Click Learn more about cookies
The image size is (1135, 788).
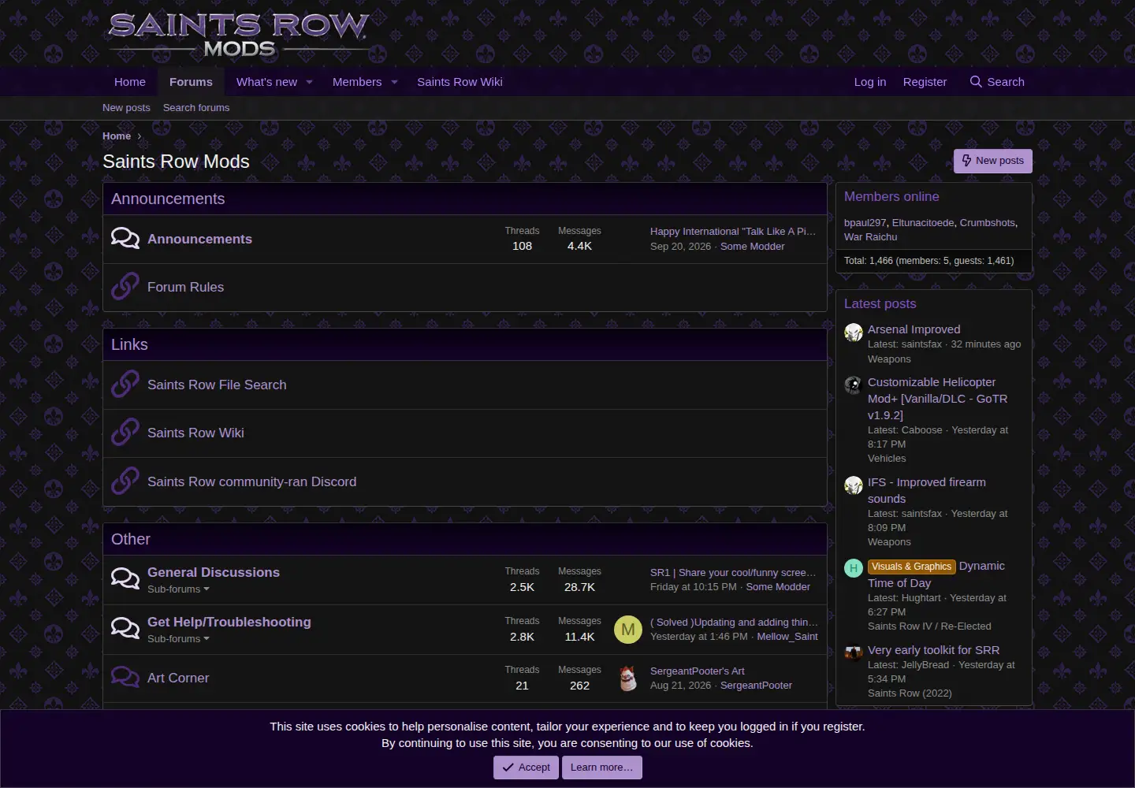tap(602, 768)
